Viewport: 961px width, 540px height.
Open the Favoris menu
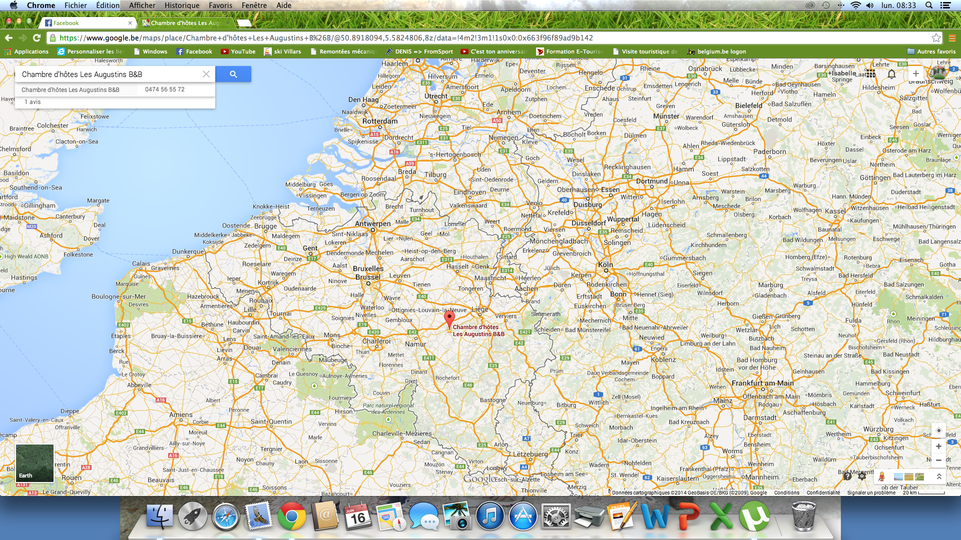tap(220, 5)
